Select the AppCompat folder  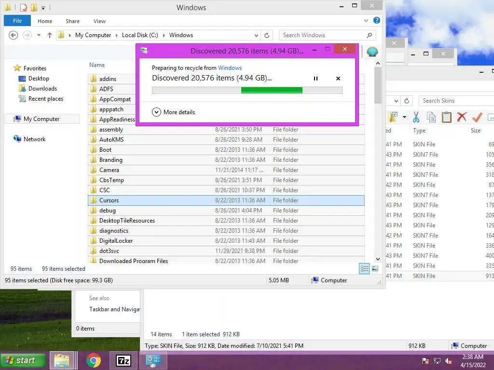click(x=115, y=99)
